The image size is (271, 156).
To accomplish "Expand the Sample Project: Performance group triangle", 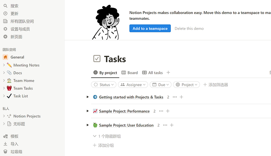I will tap(87, 111).
